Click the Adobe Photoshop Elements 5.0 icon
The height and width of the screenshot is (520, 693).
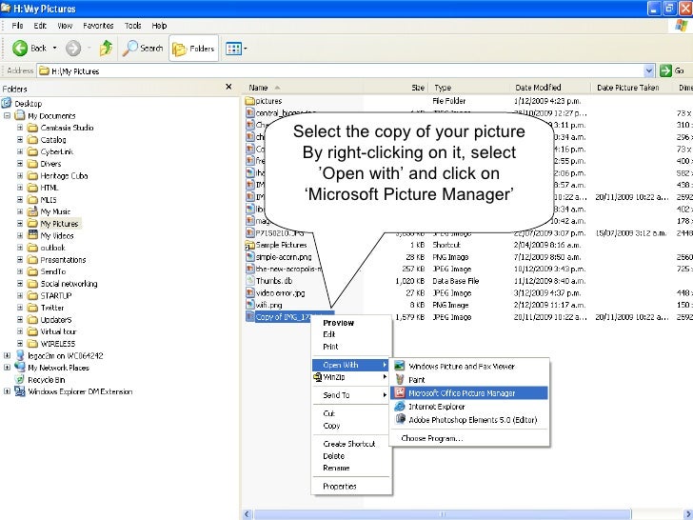tap(400, 419)
